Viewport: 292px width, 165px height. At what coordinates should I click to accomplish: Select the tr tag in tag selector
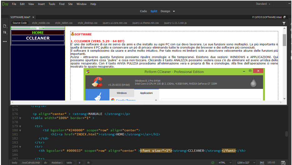pyautogui.click(x=79, y=162)
